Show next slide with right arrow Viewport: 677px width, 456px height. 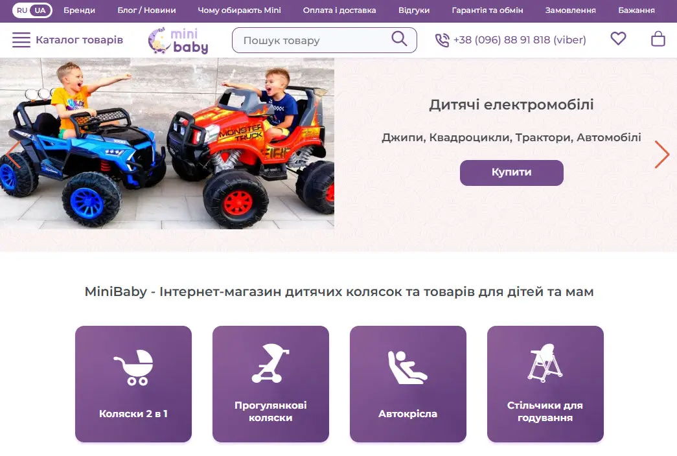point(662,154)
